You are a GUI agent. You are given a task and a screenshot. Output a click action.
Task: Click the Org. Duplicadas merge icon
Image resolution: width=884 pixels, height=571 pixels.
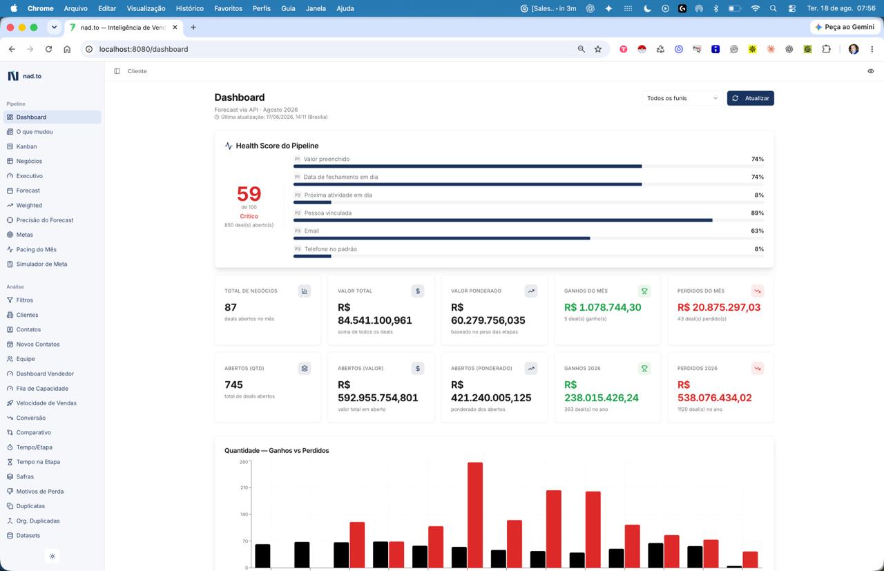(x=10, y=521)
